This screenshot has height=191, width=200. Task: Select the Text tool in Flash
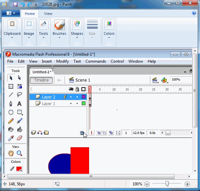(x=20, y=103)
